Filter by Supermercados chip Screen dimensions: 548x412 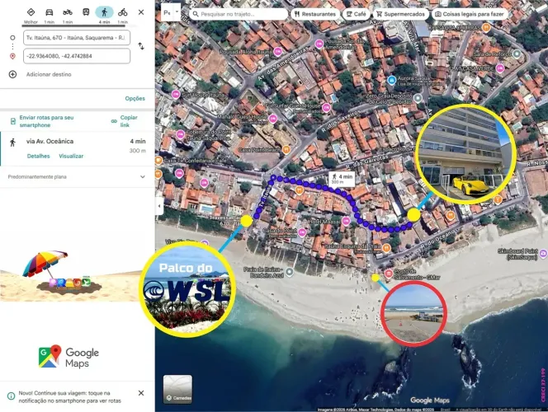click(x=401, y=14)
